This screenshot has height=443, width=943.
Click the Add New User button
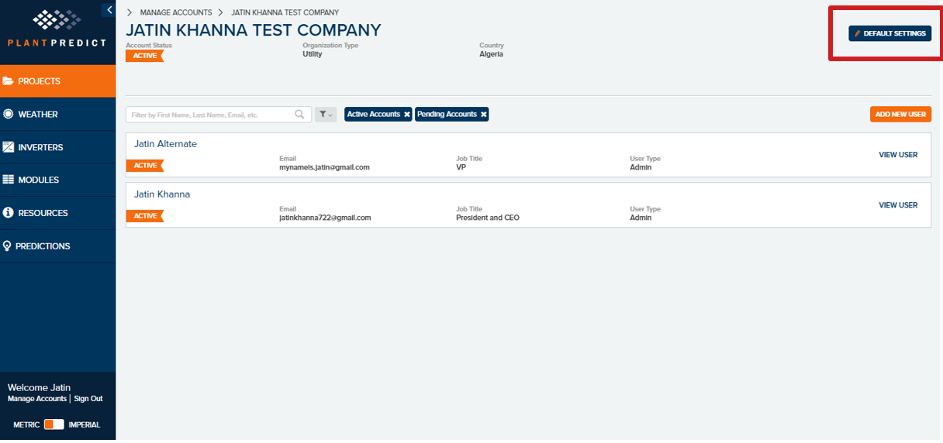(900, 115)
